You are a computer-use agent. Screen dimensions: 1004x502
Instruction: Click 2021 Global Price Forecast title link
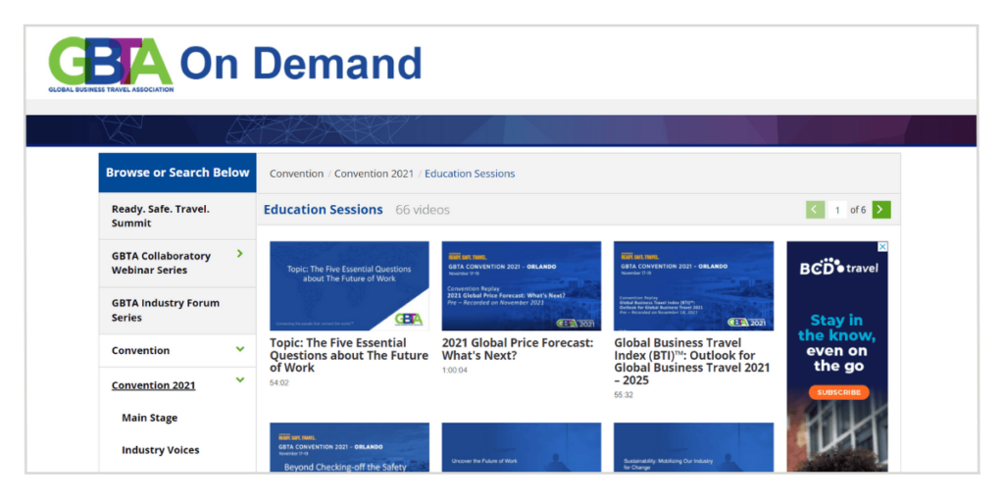pyautogui.click(x=517, y=349)
